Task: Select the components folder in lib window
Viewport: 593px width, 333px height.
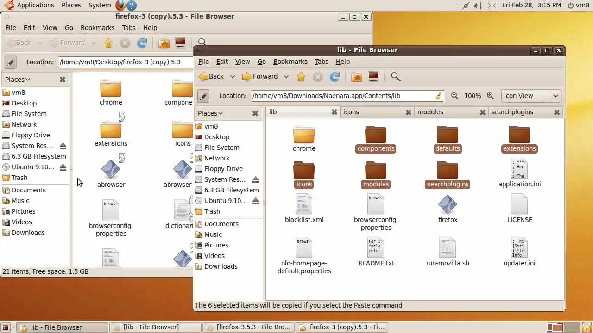Action: click(x=376, y=139)
